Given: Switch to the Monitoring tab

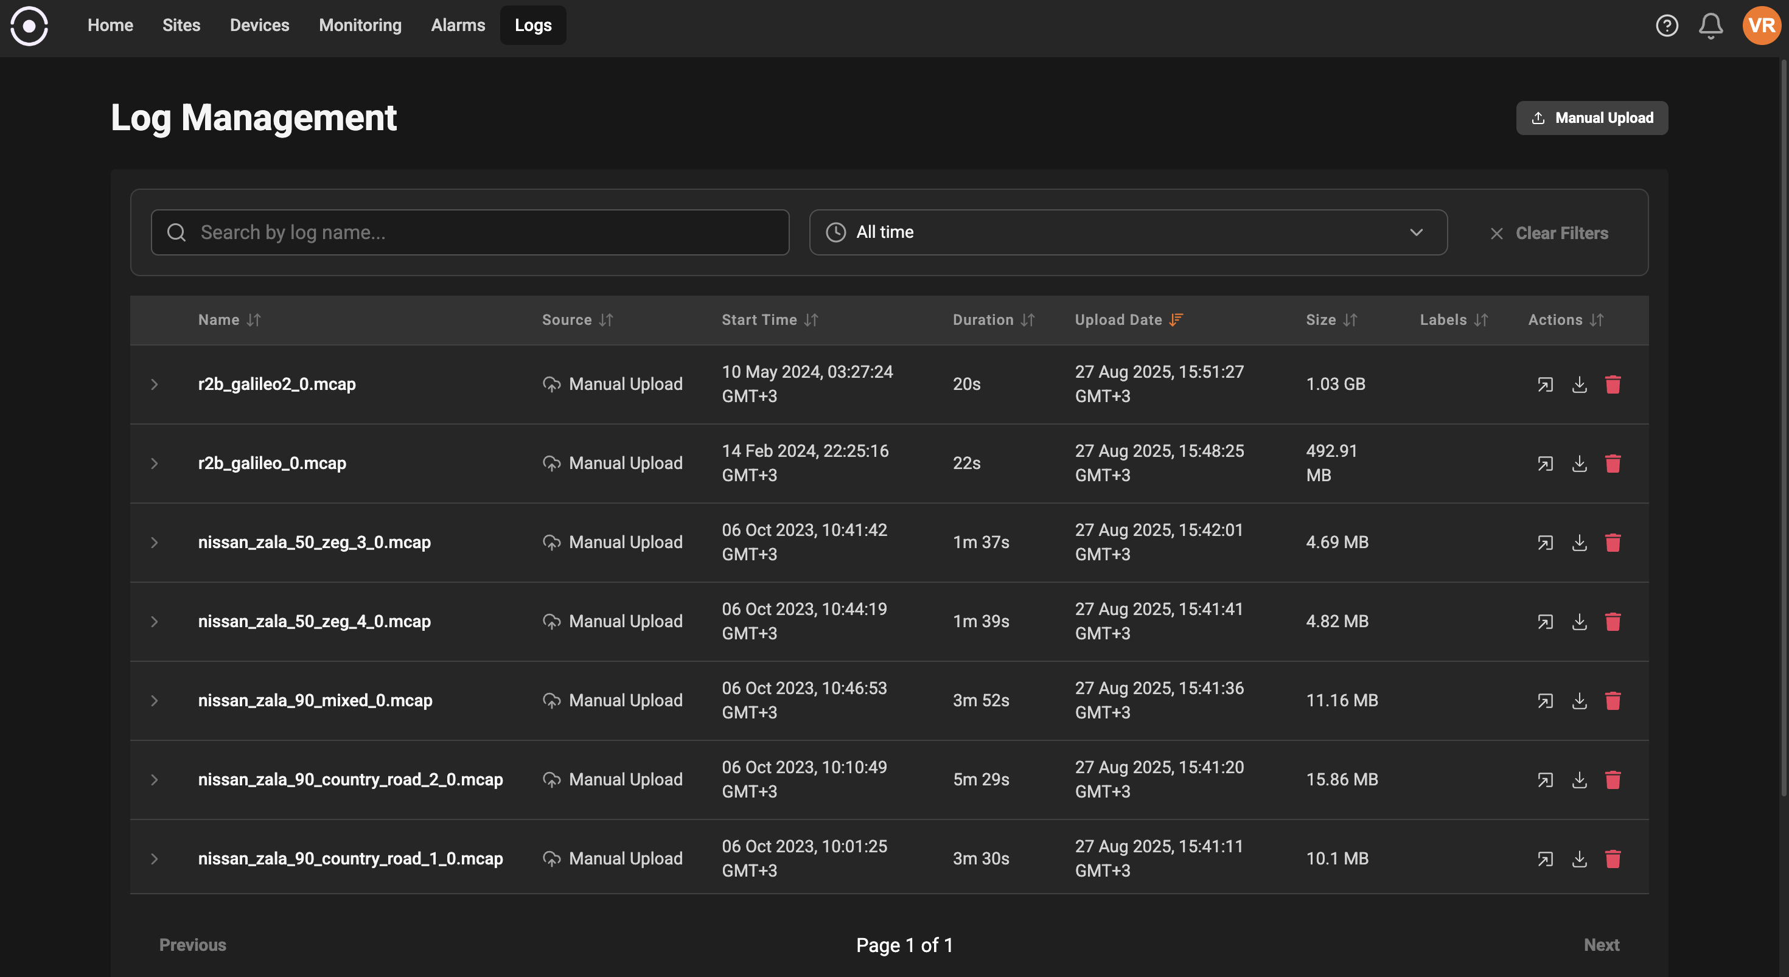Looking at the screenshot, I should [360, 25].
